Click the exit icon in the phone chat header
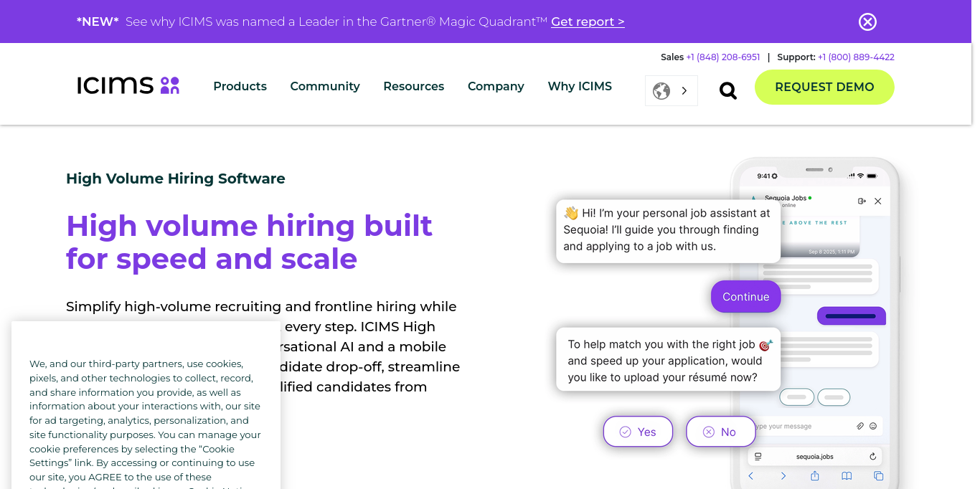This screenshot has height=489, width=980. tap(862, 201)
